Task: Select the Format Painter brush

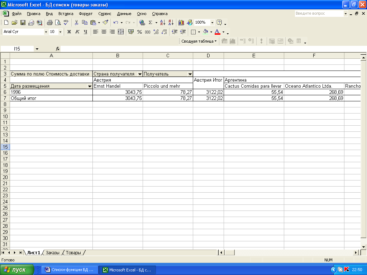Action: pos(106,23)
